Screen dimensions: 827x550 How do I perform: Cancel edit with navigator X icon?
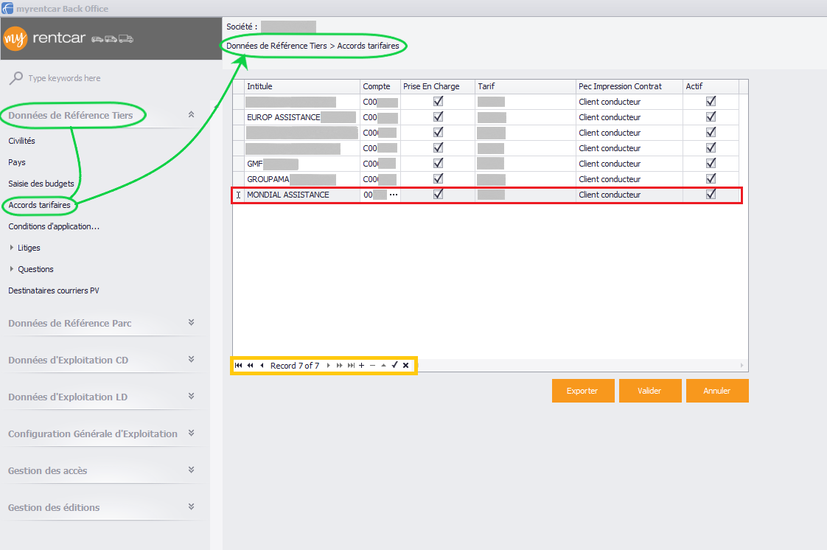point(405,366)
